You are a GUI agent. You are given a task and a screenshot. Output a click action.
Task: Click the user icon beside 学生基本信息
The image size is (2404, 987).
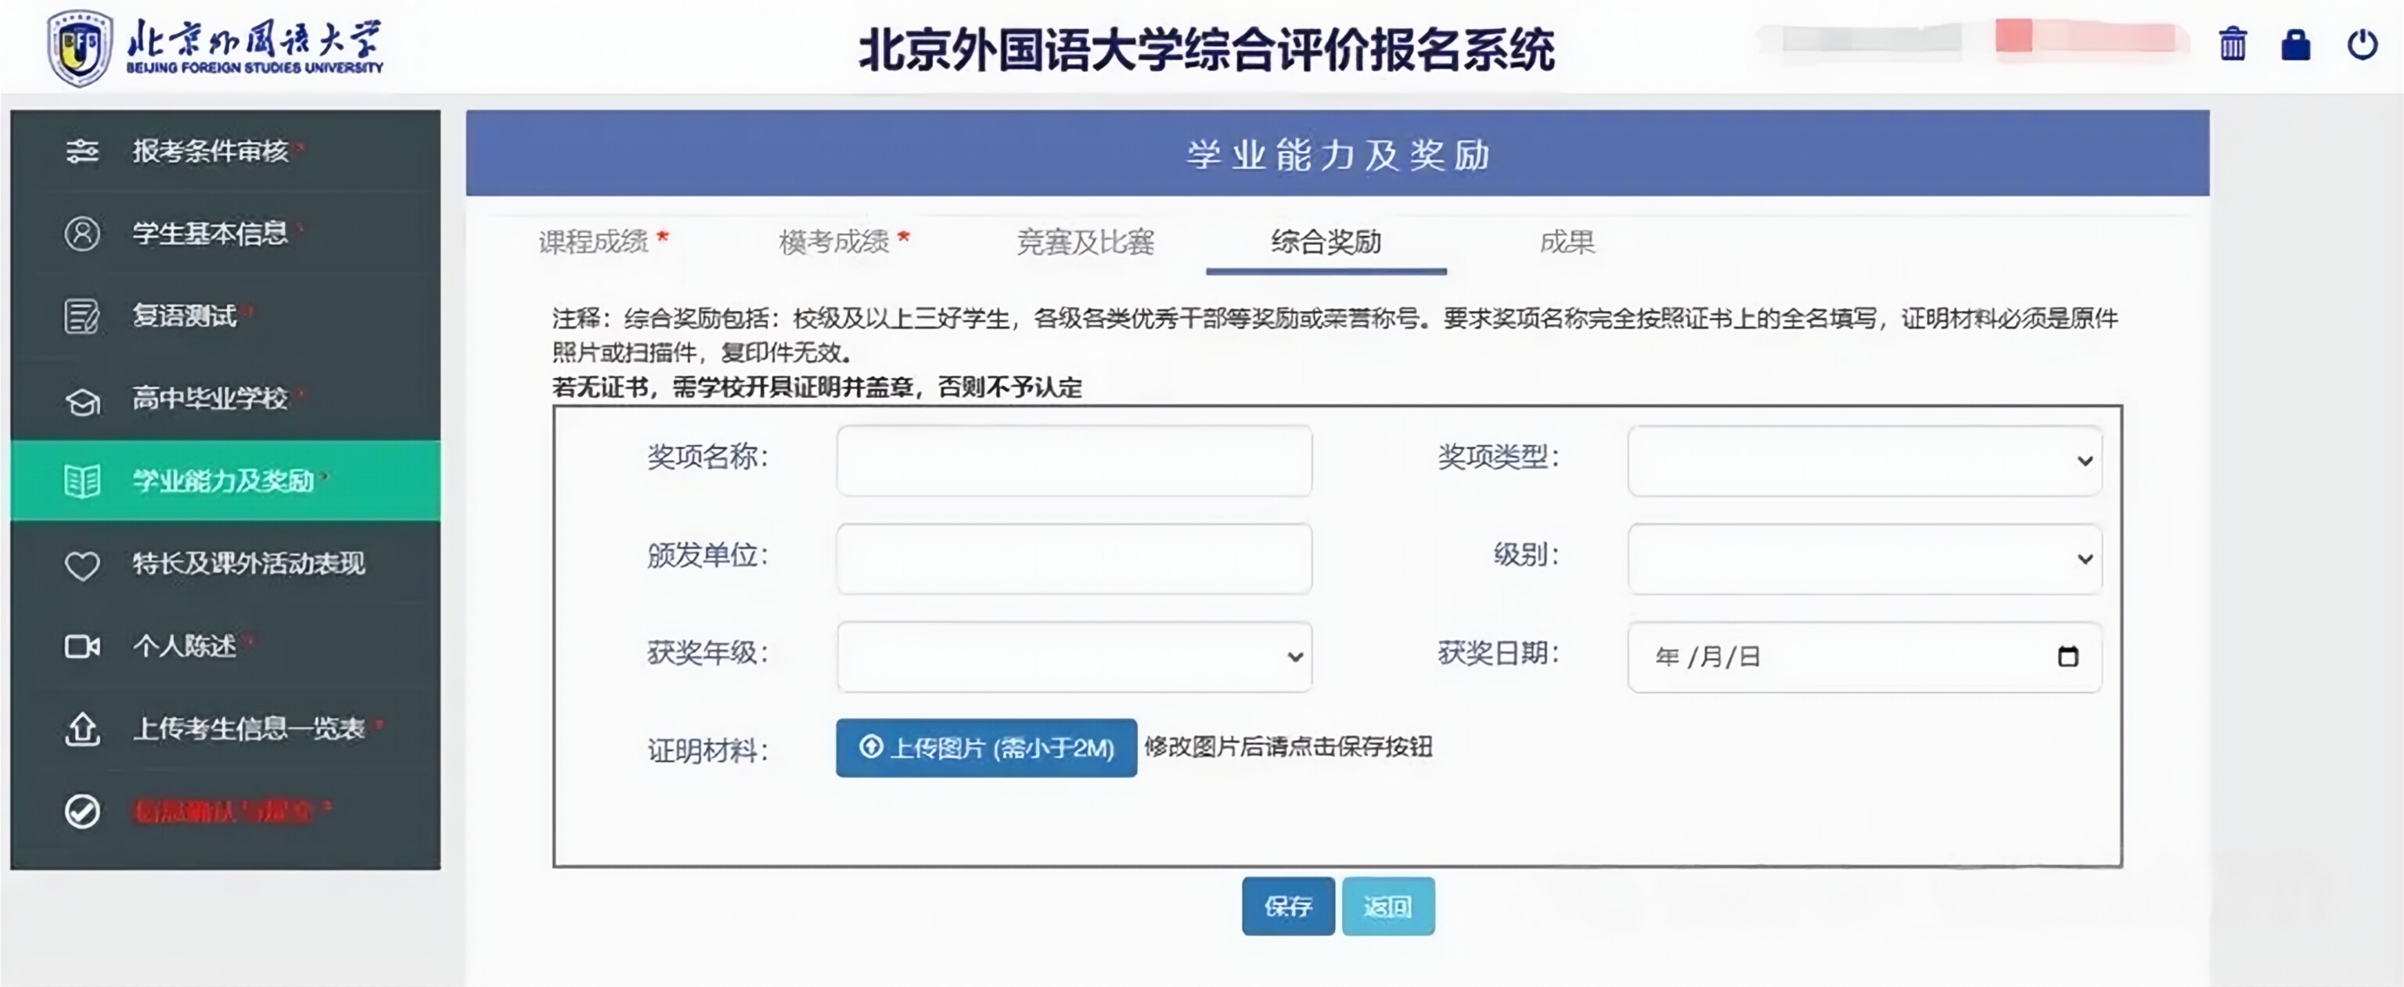(x=82, y=232)
